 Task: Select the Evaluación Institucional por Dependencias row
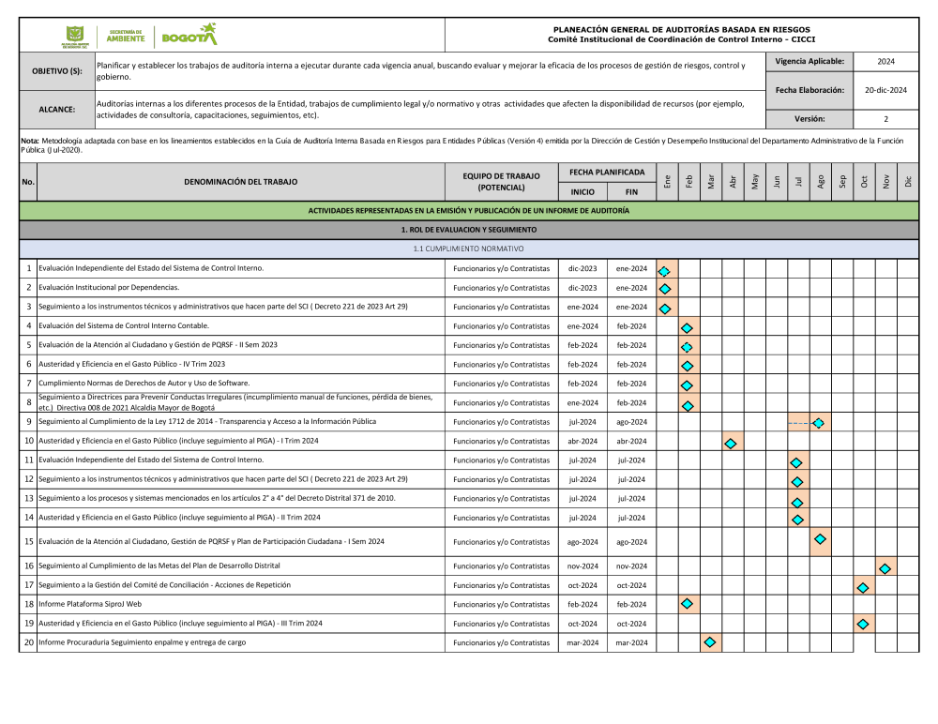pos(469,288)
